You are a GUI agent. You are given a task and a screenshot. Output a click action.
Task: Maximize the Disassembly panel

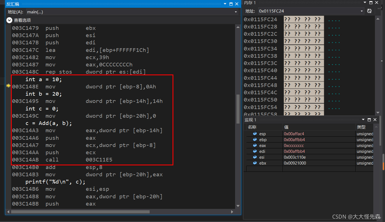tap(231, 4)
